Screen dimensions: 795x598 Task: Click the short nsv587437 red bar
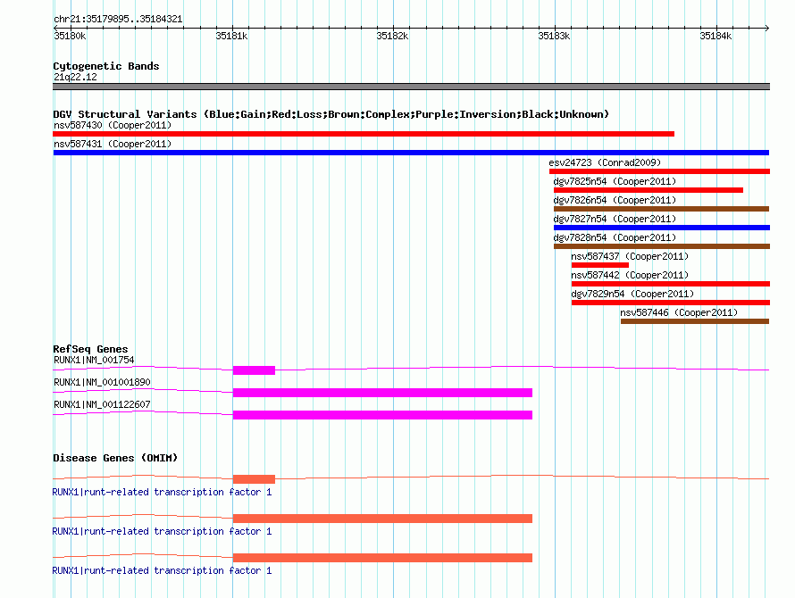pyautogui.click(x=599, y=265)
